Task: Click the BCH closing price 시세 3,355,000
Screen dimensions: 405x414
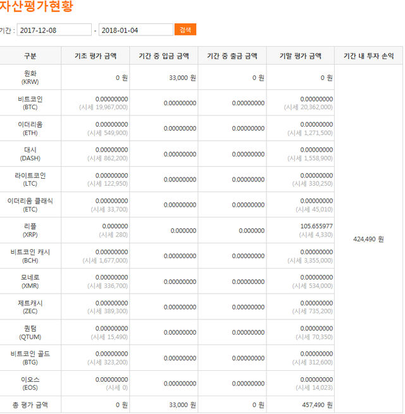Action: [310, 261]
